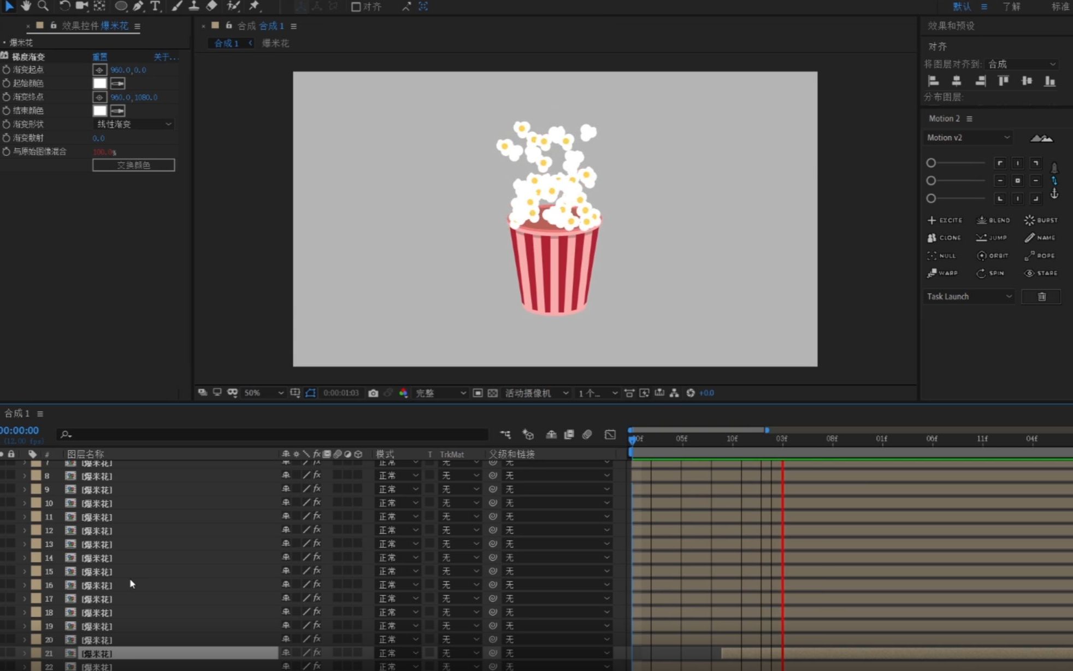Switch to the 合成1 main tab
This screenshot has height=671, width=1073.
[225, 43]
